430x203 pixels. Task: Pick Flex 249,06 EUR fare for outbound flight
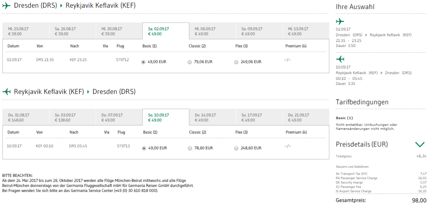click(236, 62)
